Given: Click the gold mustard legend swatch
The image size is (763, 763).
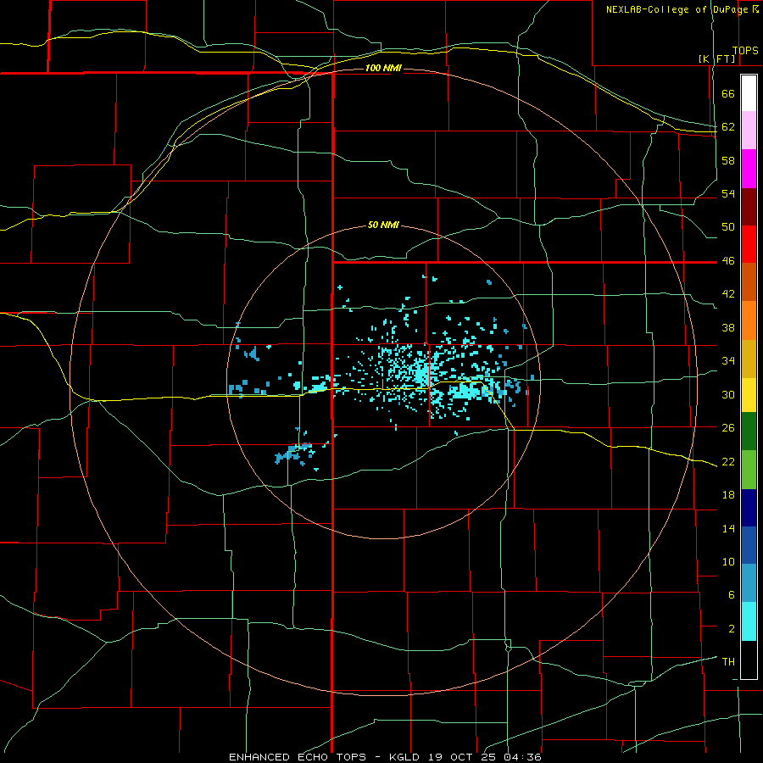Looking at the screenshot, I should pyautogui.click(x=749, y=359).
